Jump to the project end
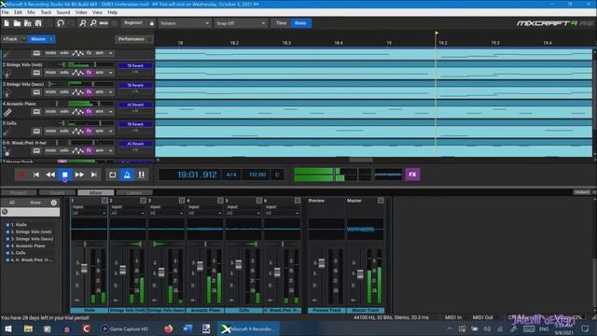597x336 pixels. [x=93, y=175]
